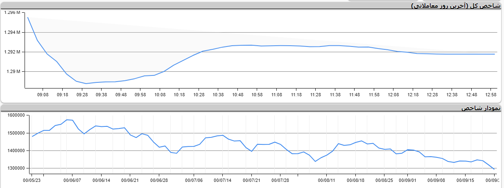The height and width of the screenshot is (188, 504).
Task: Click the 00/09/15 date axis label
Action: [466, 179]
